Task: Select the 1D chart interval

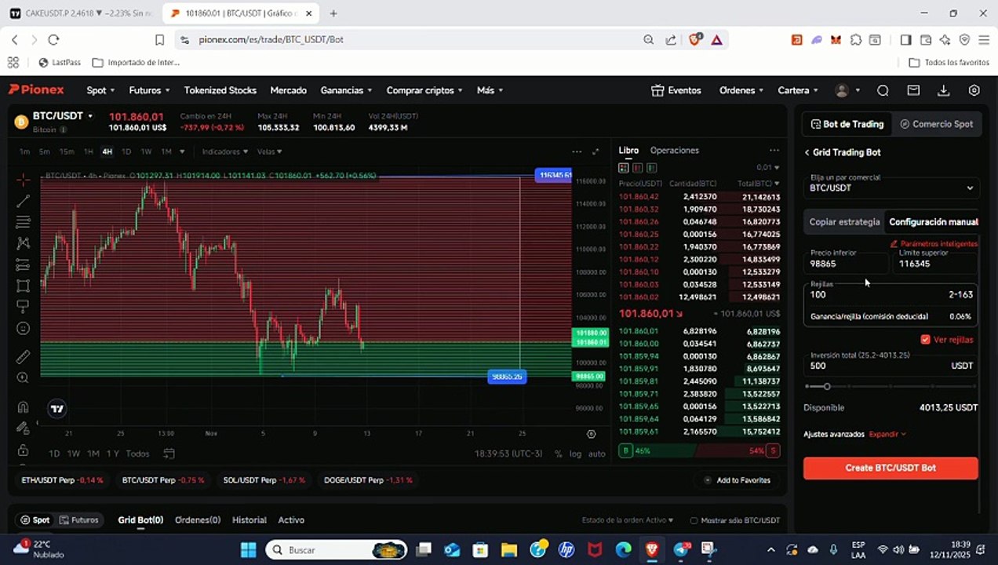Action: (x=126, y=151)
